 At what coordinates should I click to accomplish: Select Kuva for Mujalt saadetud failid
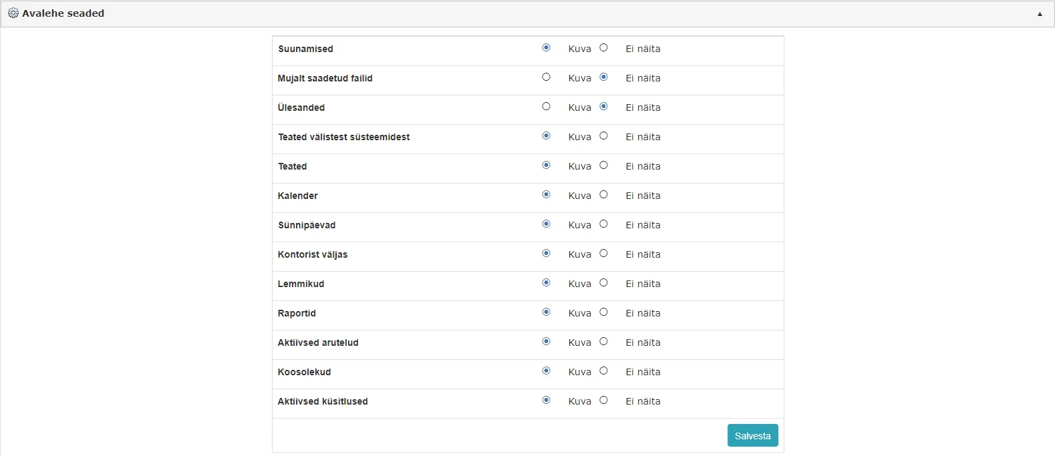tap(546, 77)
